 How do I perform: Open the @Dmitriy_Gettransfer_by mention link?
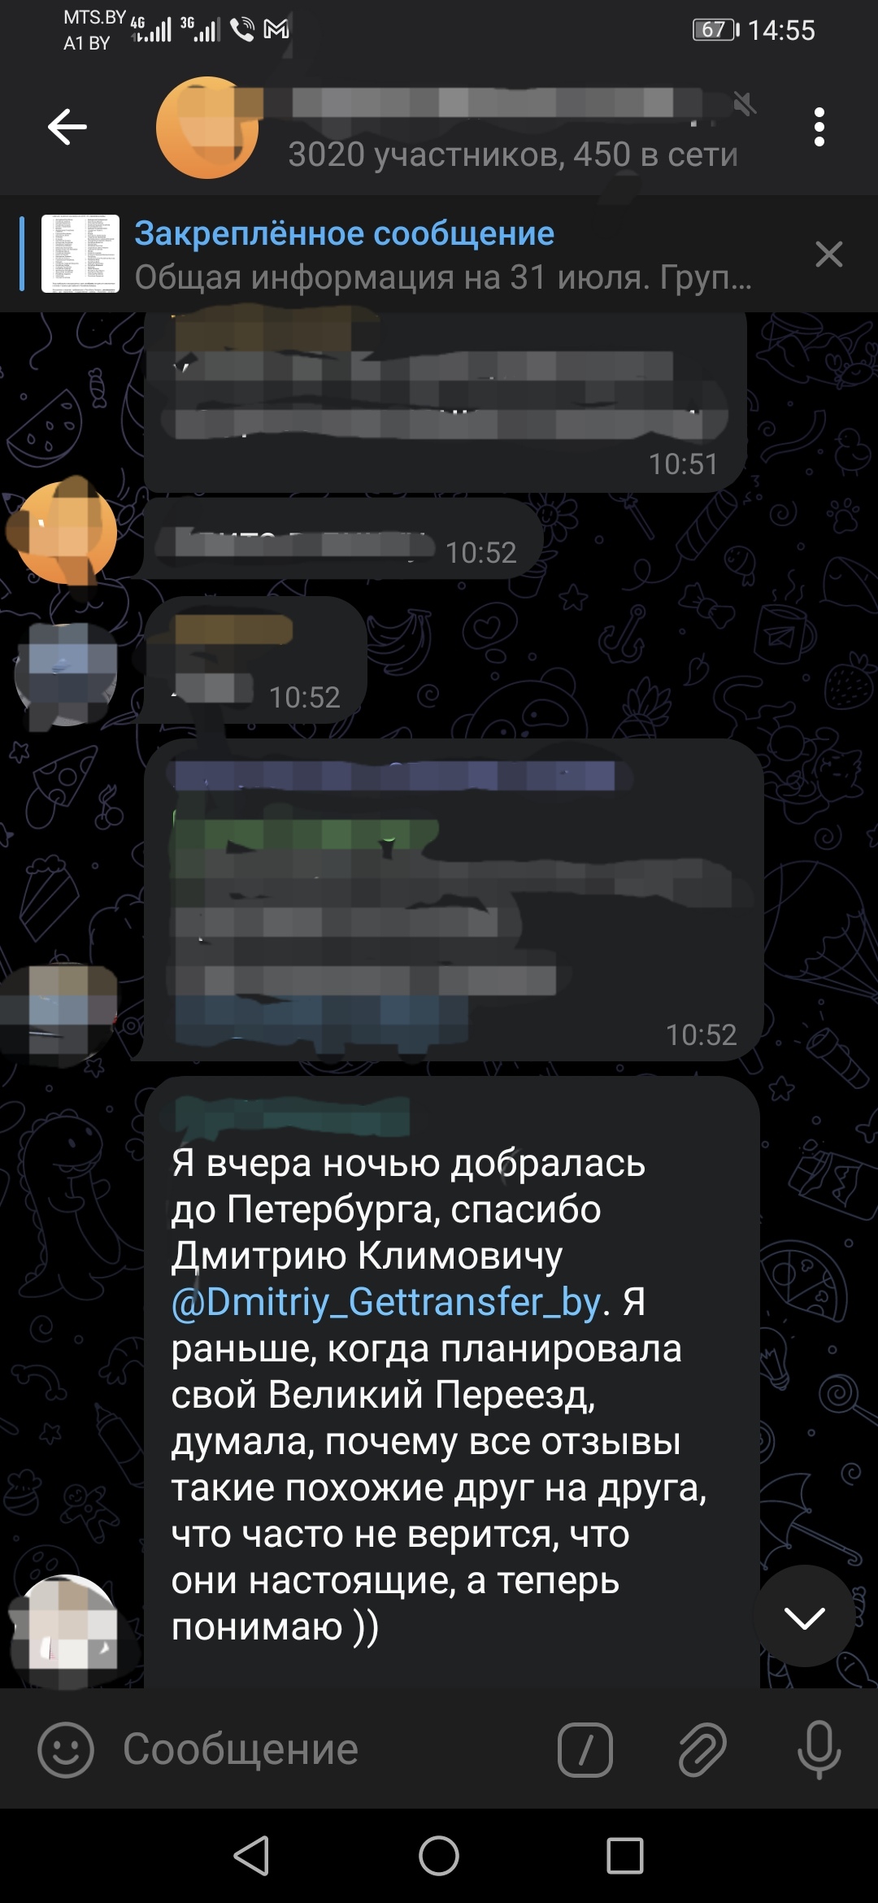tap(386, 1302)
